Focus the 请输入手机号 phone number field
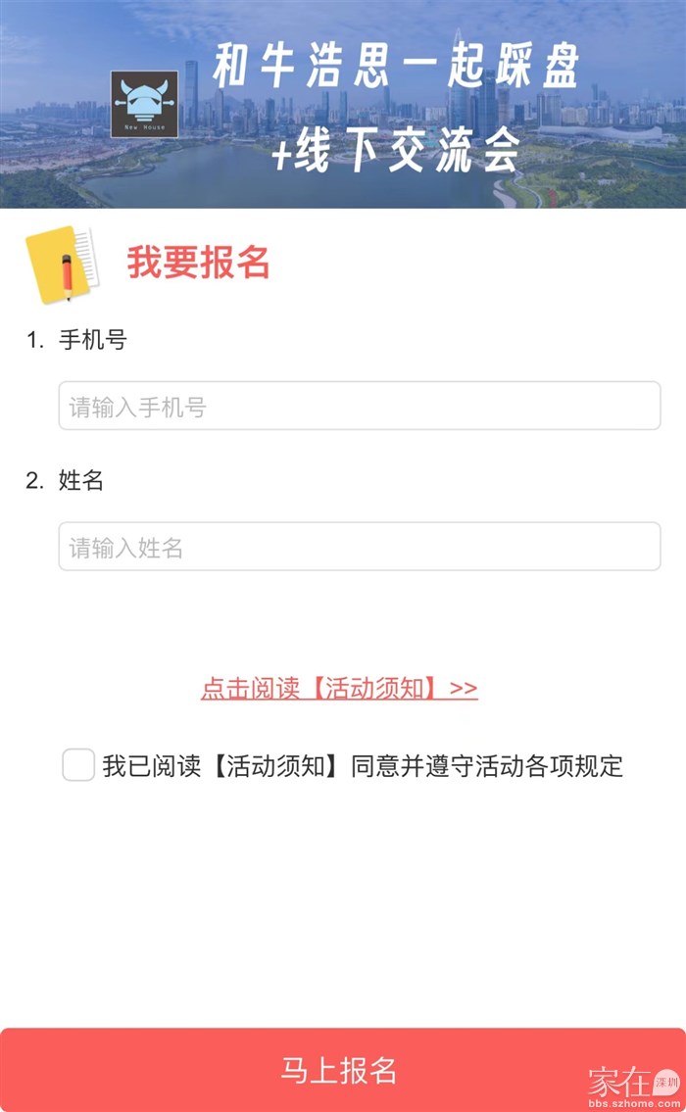The height and width of the screenshot is (1112, 686). coord(360,407)
